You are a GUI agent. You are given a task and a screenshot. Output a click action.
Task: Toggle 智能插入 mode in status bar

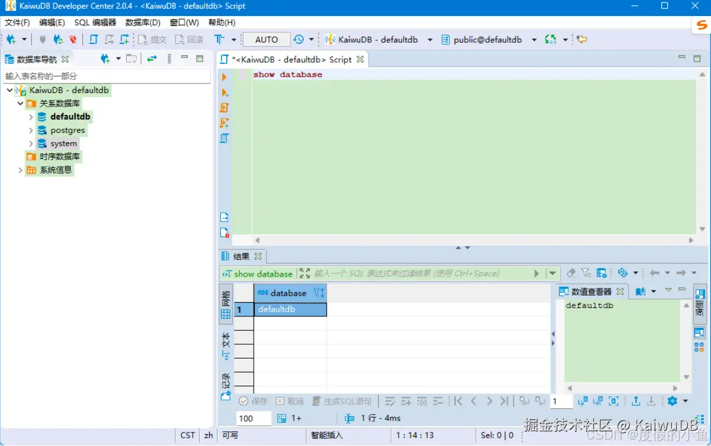coord(327,435)
